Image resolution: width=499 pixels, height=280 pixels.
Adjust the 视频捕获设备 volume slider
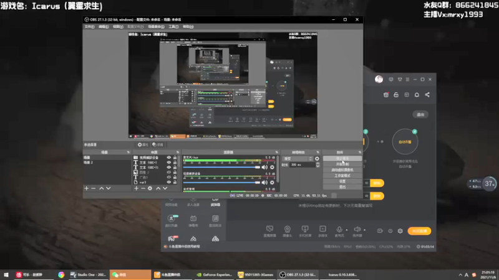point(222,182)
